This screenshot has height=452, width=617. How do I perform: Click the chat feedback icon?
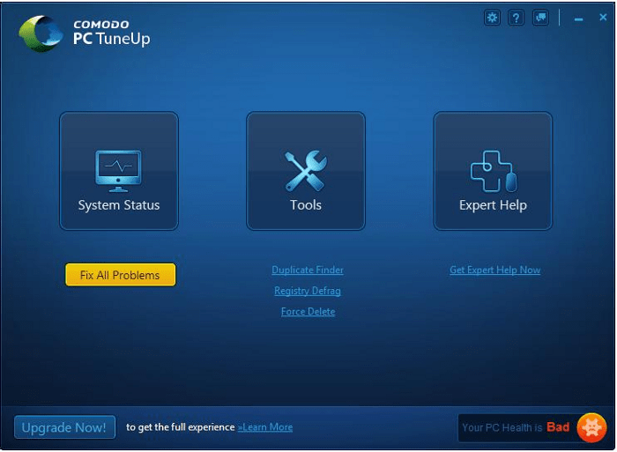tap(540, 18)
